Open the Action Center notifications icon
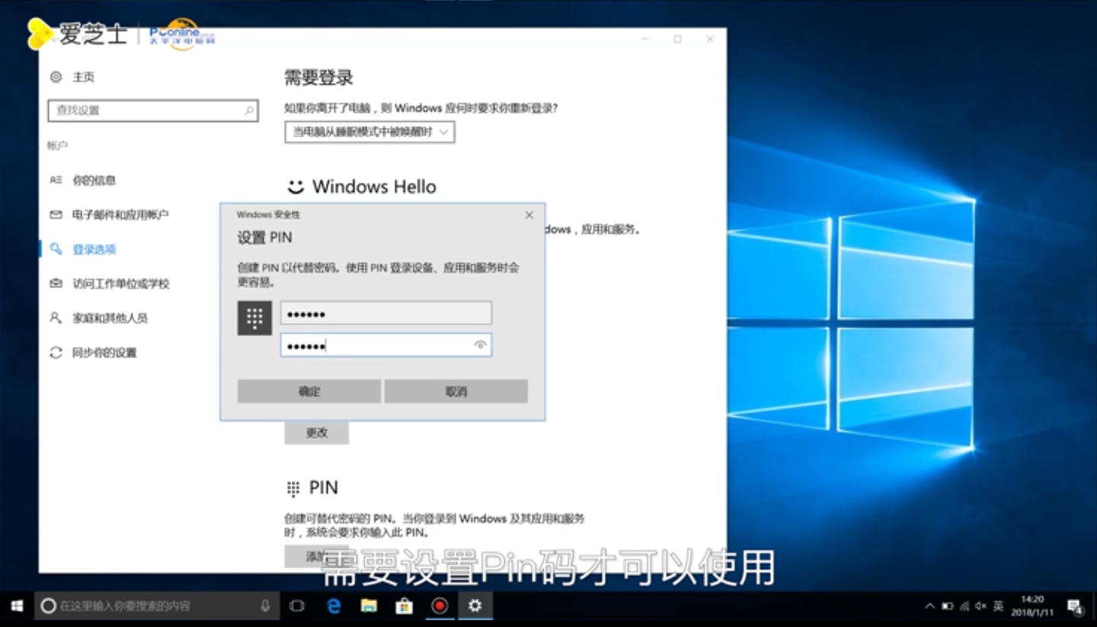The width and height of the screenshot is (1097, 627). point(1076,606)
